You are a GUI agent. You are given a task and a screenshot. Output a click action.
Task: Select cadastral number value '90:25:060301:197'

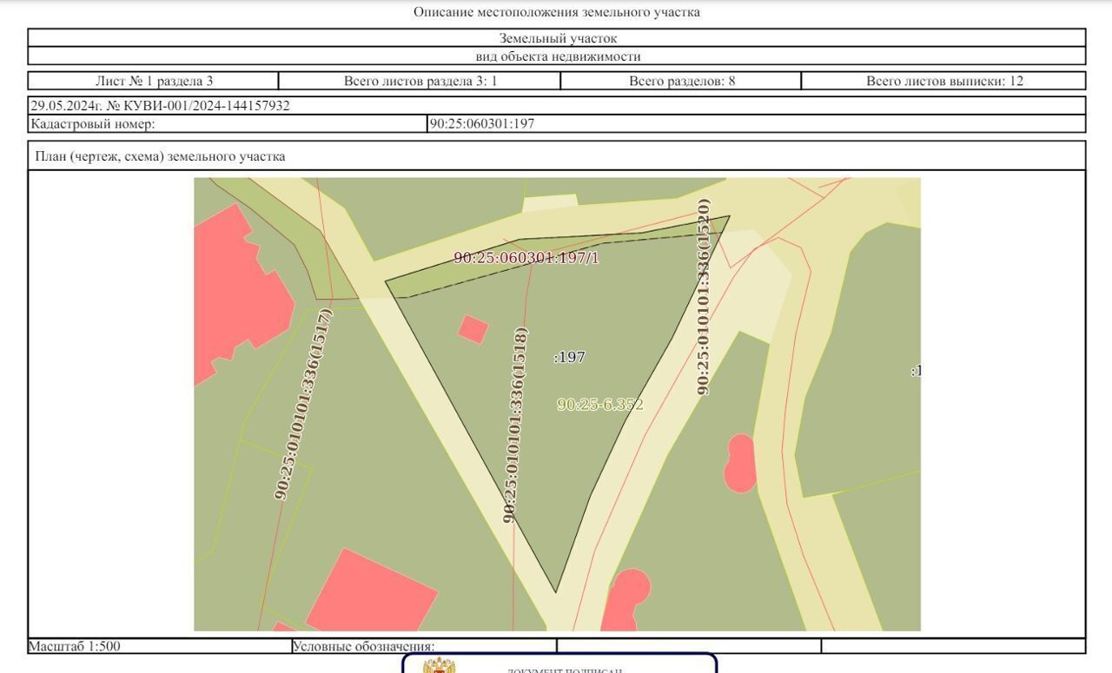pyautogui.click(x=483, y=123)
